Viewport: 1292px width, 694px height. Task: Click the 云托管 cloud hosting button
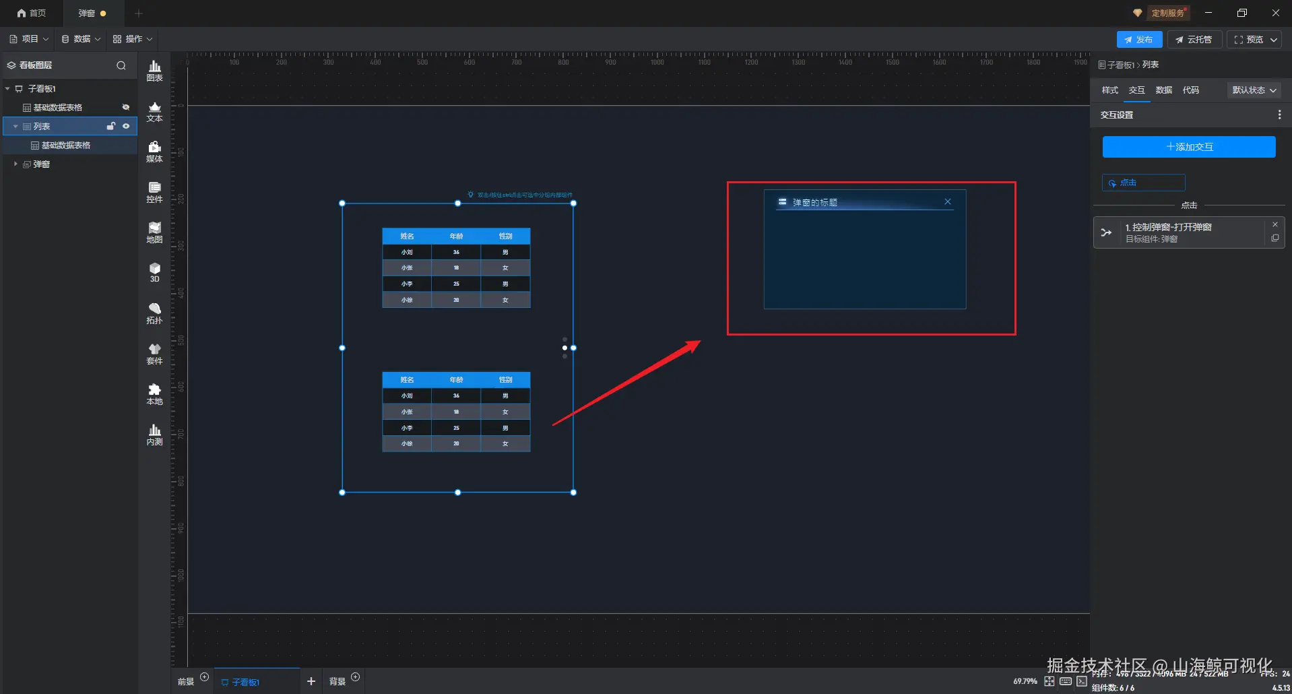[x=1194, y=40]
